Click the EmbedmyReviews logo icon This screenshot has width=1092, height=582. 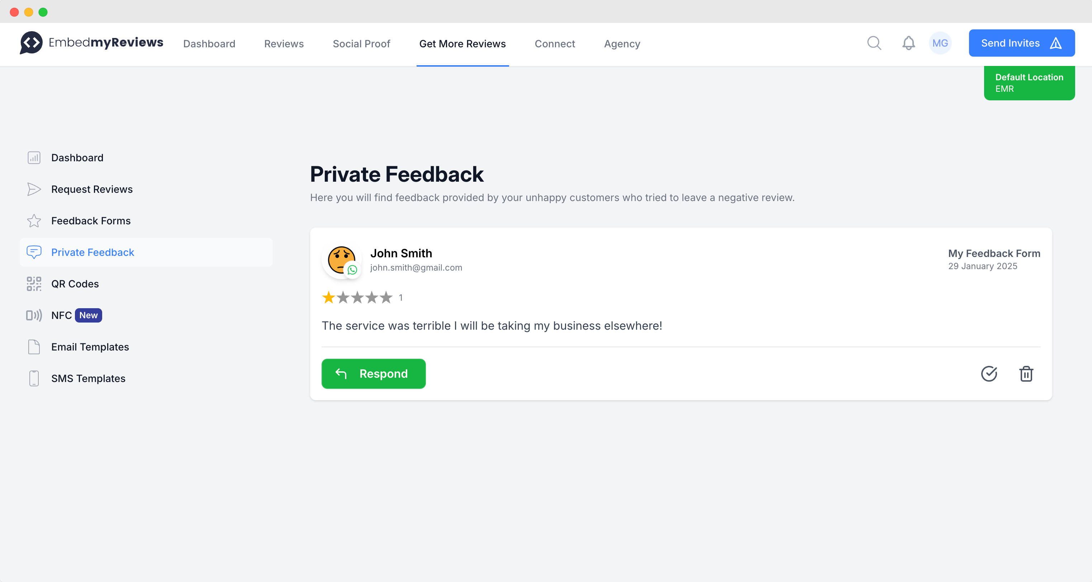point(31,42)
